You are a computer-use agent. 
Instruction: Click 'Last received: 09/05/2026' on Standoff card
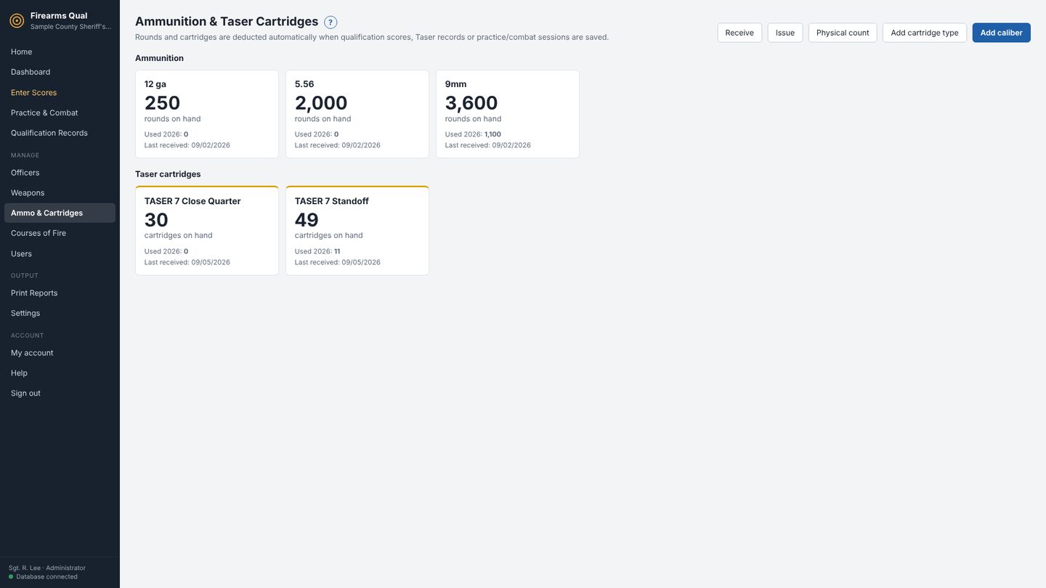coord(338,262)
